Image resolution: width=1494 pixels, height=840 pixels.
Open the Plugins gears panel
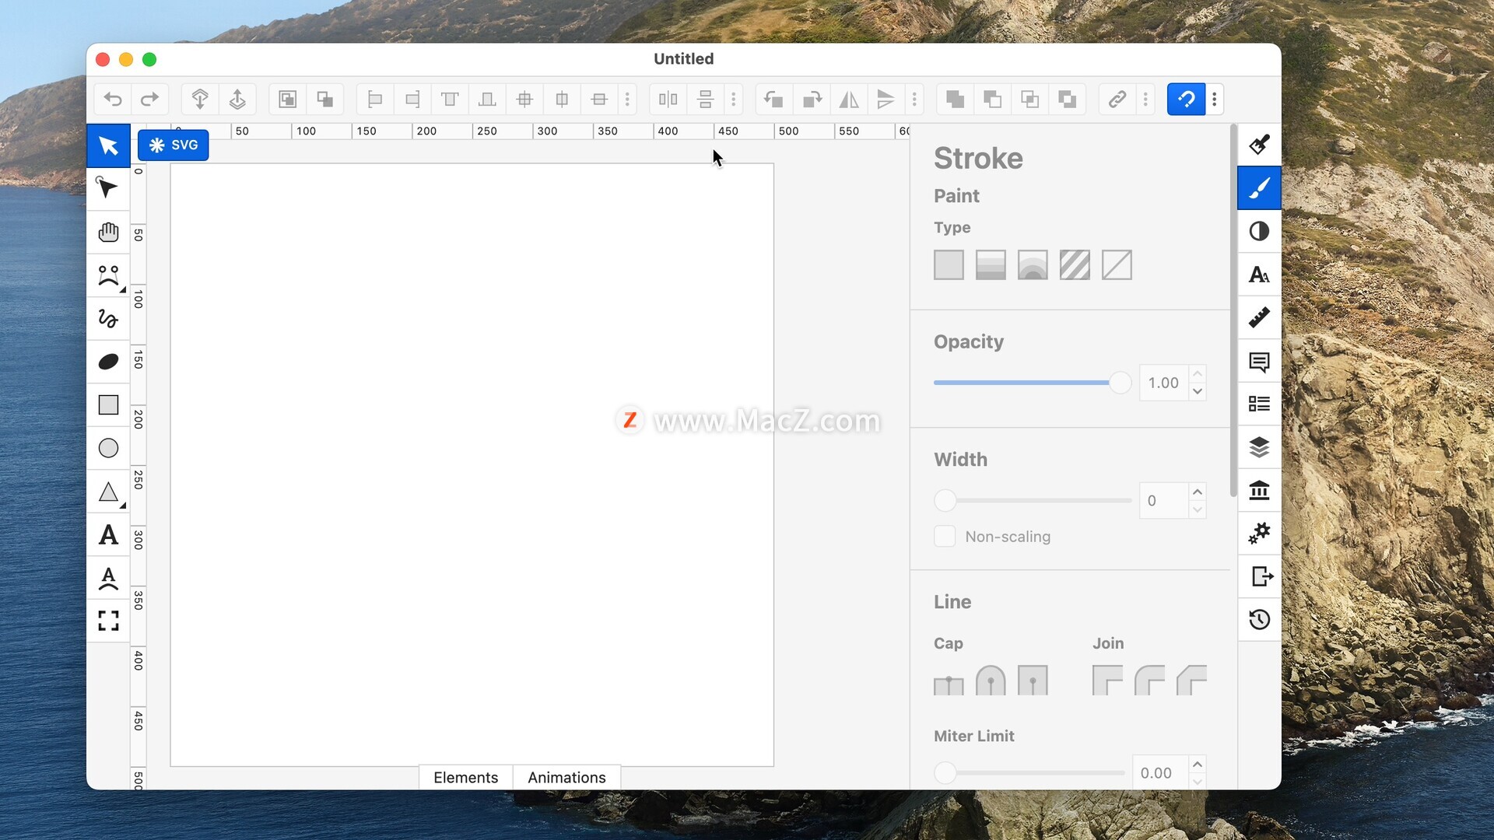point(1259,534)
